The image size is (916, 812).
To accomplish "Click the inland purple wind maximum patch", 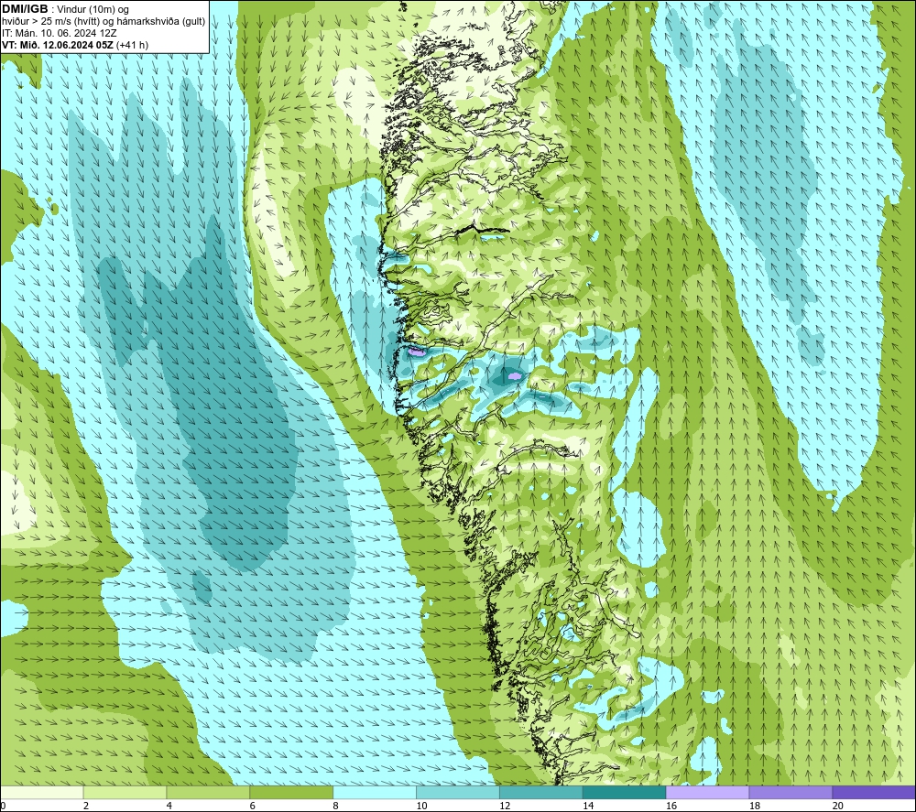I will tap(515, 376).
